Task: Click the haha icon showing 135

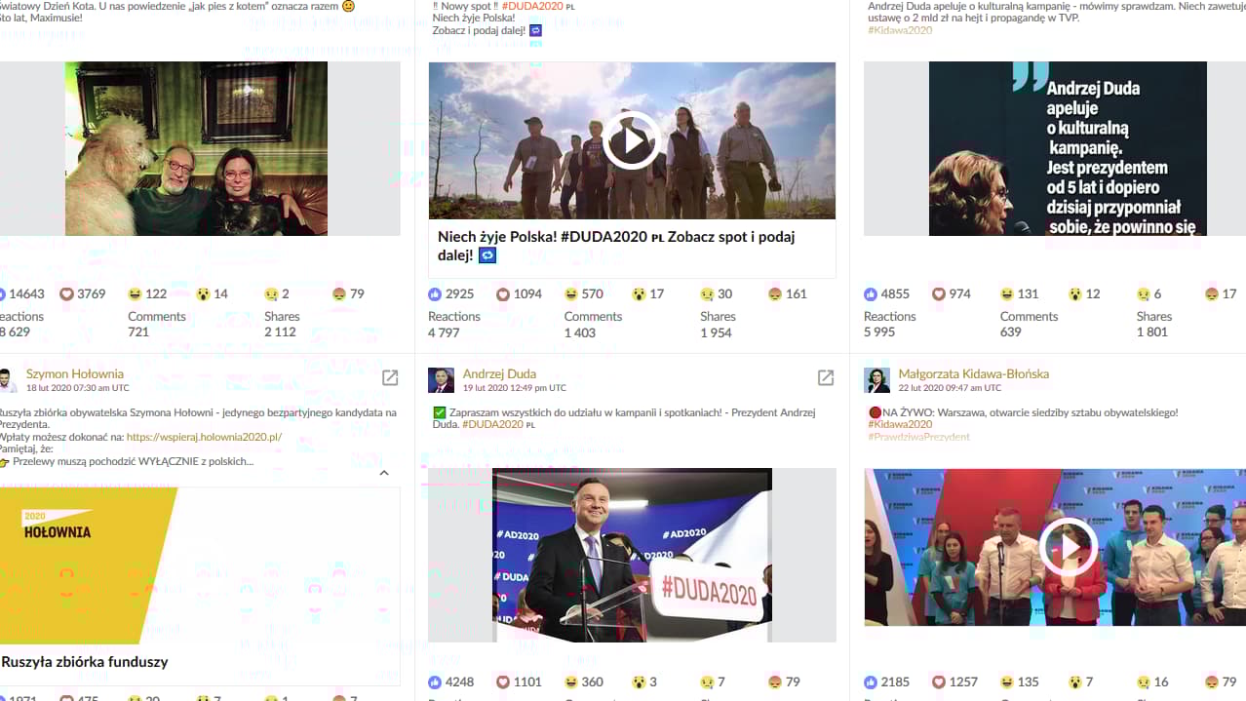Action: [1007, 682]
